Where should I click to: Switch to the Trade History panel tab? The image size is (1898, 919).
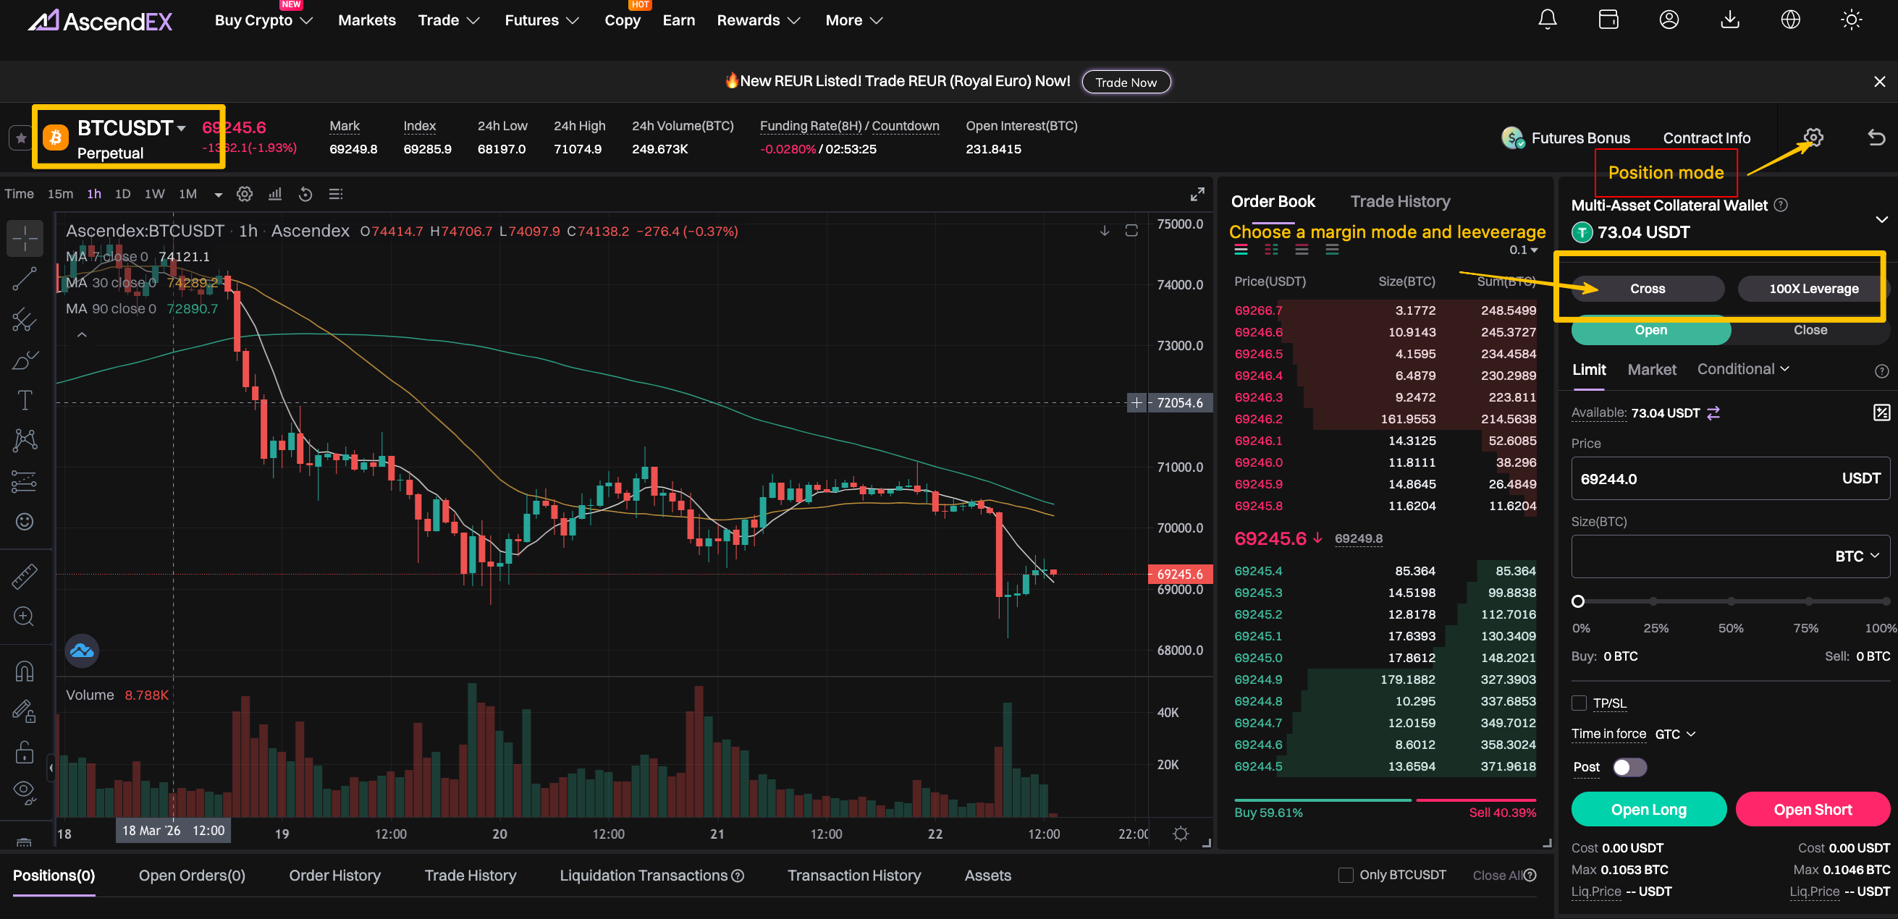click(1399, 201)
